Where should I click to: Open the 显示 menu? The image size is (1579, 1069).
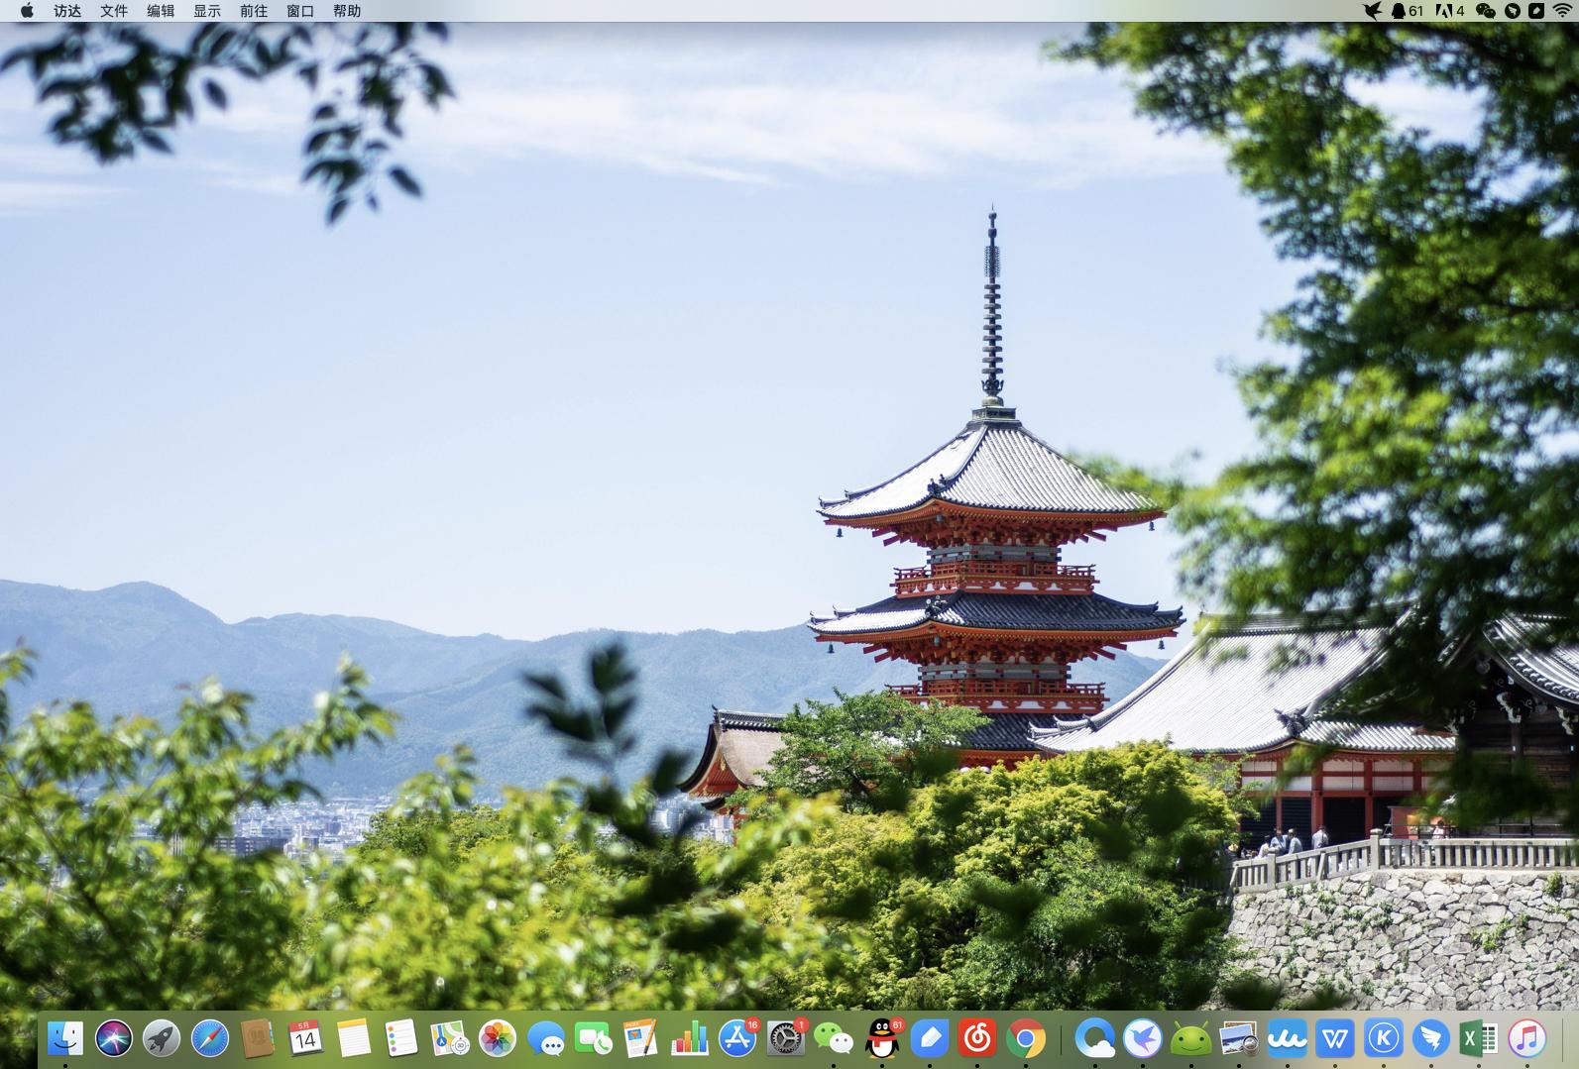pos(207,11)
